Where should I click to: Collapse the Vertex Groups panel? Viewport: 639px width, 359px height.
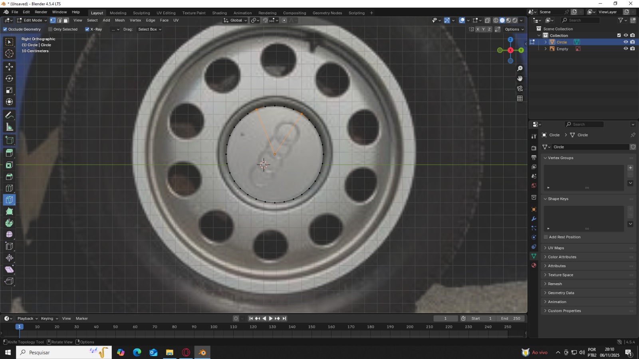(x=560, y=158)
